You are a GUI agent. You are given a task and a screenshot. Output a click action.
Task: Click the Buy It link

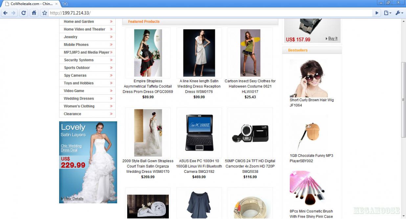click(333, 38)
